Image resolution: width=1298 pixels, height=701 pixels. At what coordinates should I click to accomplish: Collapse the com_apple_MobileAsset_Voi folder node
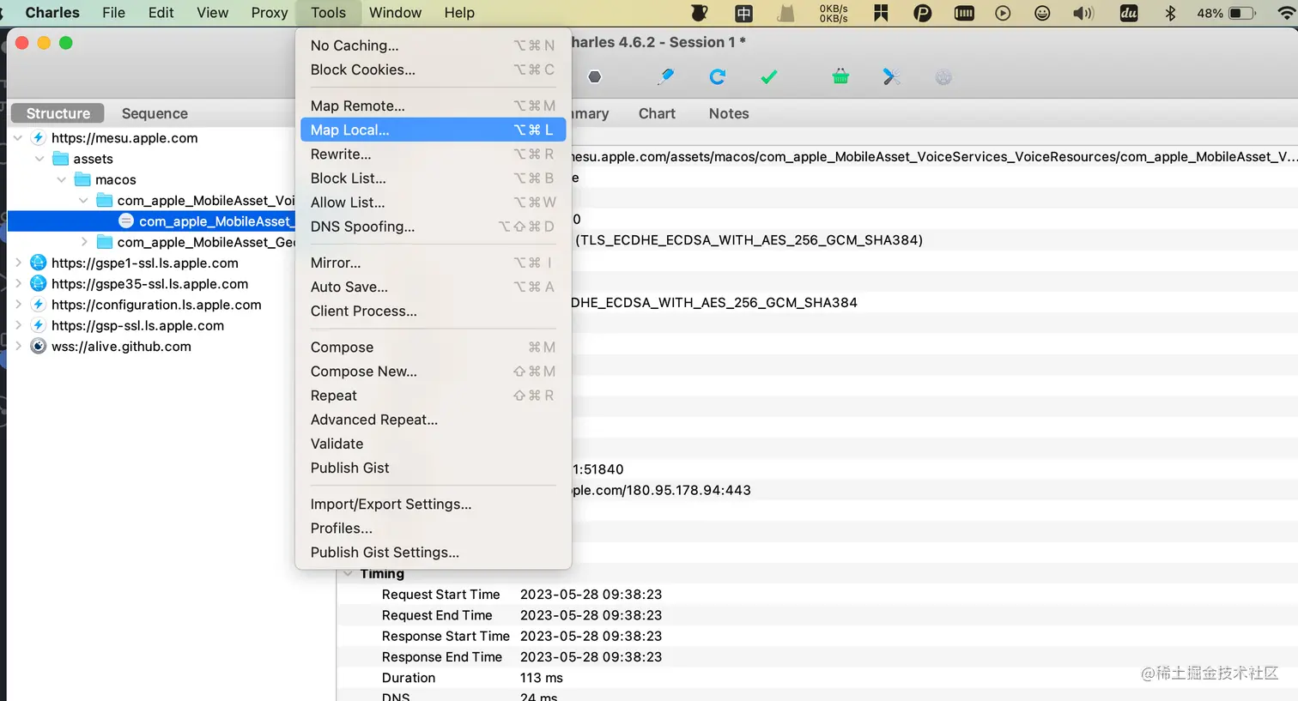[x=83, y=201]
